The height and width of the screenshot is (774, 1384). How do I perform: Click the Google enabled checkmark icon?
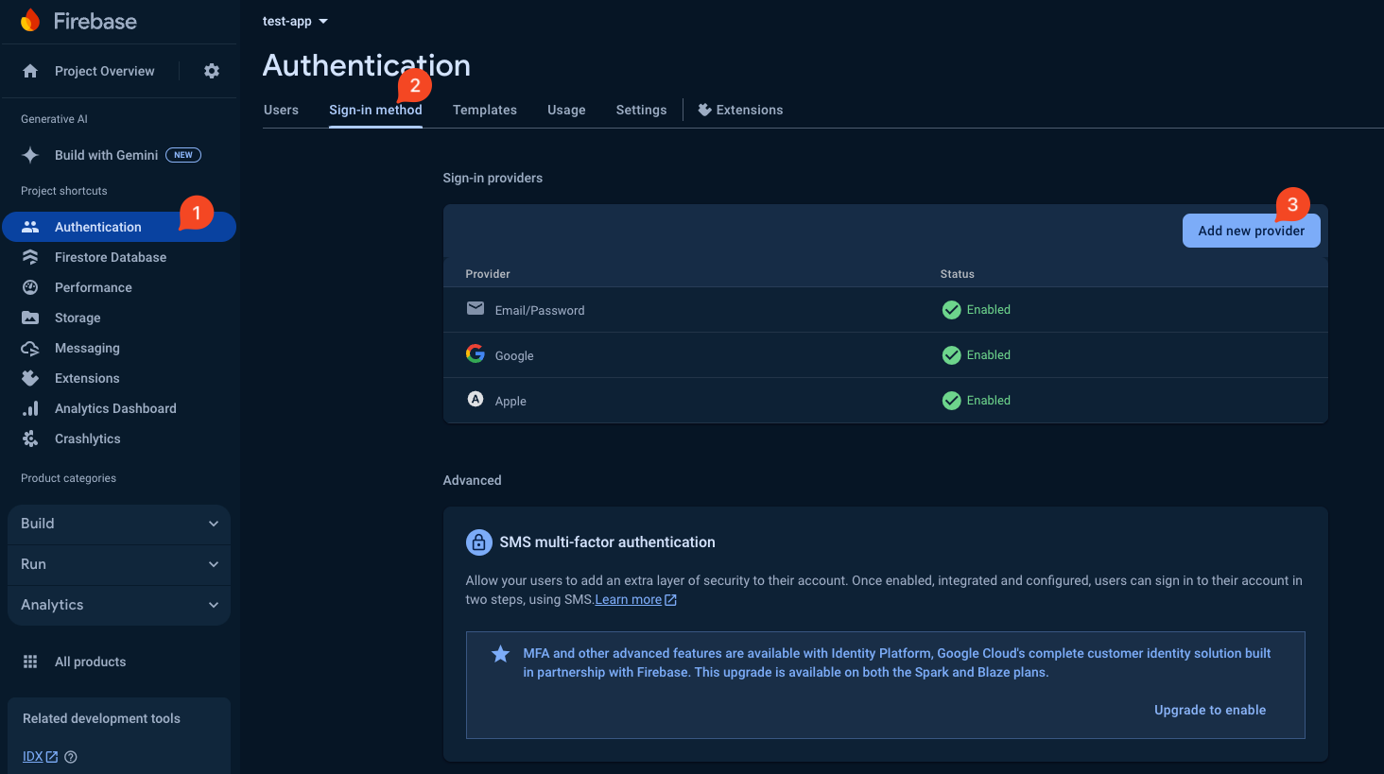click(951, 355)
